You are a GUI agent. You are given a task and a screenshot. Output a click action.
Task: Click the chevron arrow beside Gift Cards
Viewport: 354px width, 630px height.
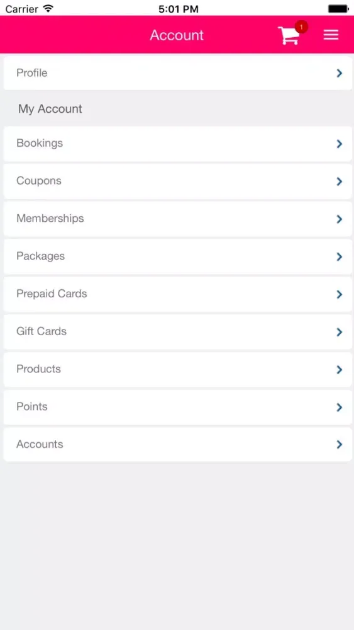339,332
